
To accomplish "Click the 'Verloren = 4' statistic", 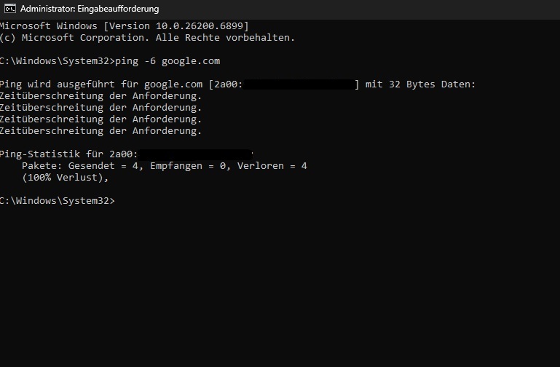I will (272, 166).
